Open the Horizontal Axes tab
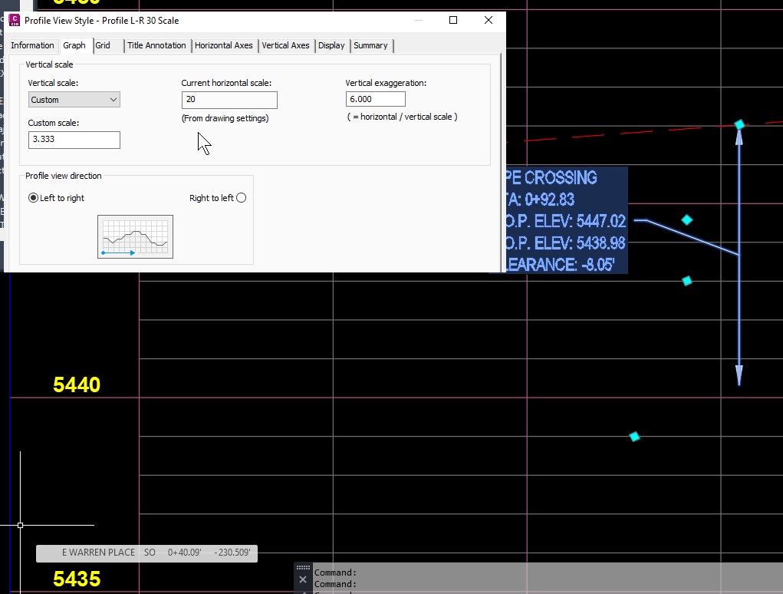 point(224,45)
